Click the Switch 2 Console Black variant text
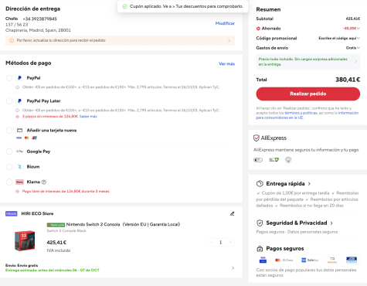Viewport: 367px width, 286px height. coord(66,230)
